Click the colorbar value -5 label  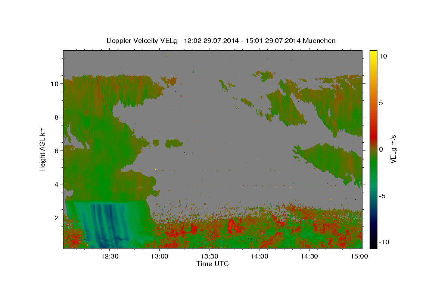tap(382, 196)
